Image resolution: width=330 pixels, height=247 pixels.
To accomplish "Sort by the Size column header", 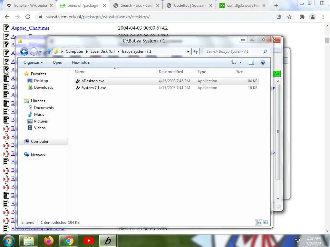I will coord(247,72).
